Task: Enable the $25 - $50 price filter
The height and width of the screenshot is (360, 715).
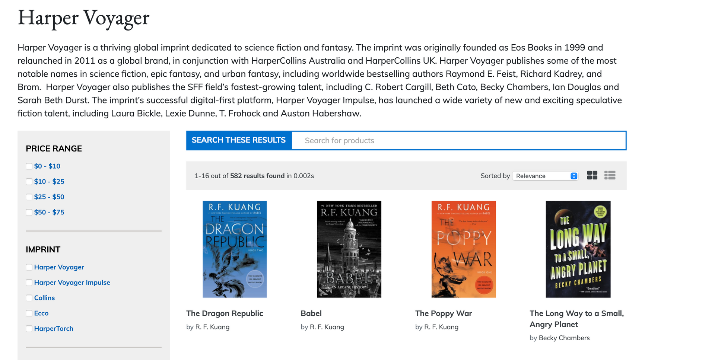Action: (x=29, y=197)
